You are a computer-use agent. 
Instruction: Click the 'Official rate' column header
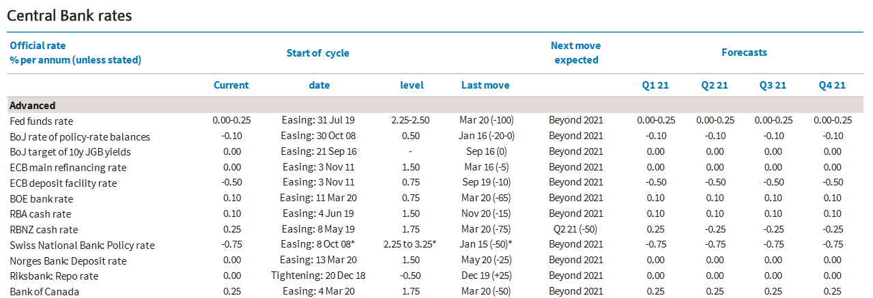tap(38, 46)
